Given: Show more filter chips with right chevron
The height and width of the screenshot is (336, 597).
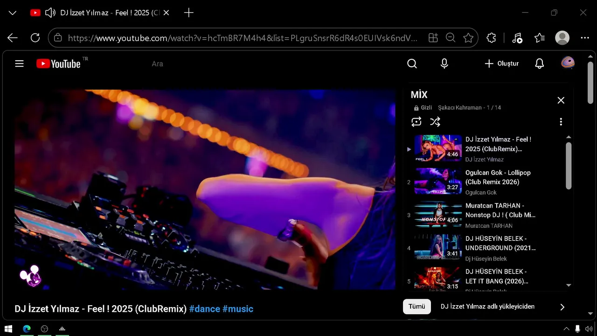Looking at the screenshot, I should pos(562,307).
